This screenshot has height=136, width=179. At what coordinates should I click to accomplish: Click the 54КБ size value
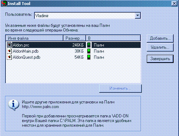point(79,57)
